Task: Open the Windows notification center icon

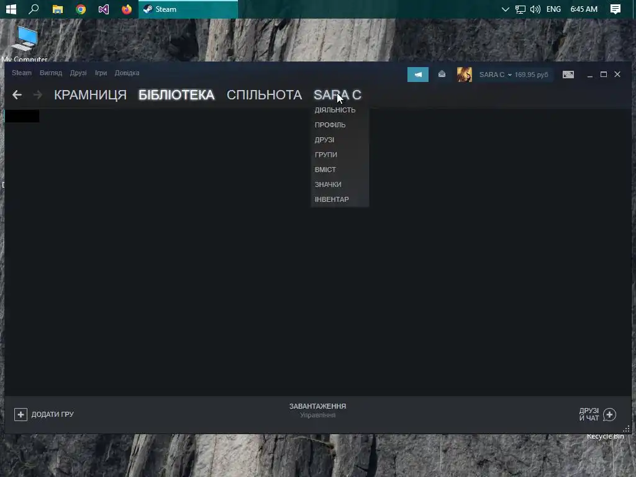Action: click(616, 9)
